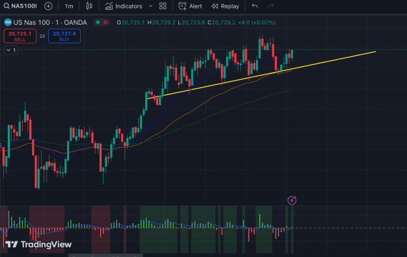
Task: Open the Indicators dialog
Action: 124,7
